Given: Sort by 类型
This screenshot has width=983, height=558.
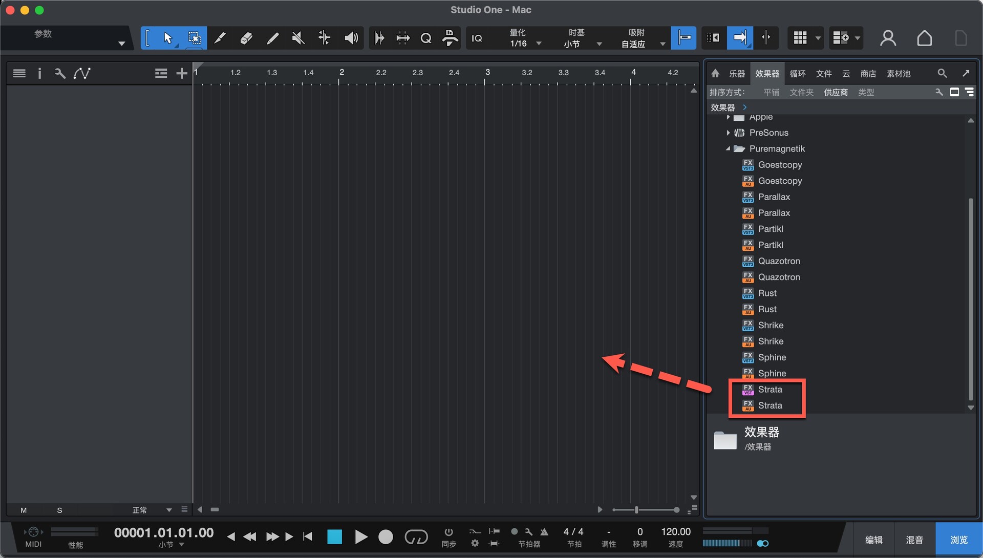Looking at the screenshot, I should [x=866, y=92].
